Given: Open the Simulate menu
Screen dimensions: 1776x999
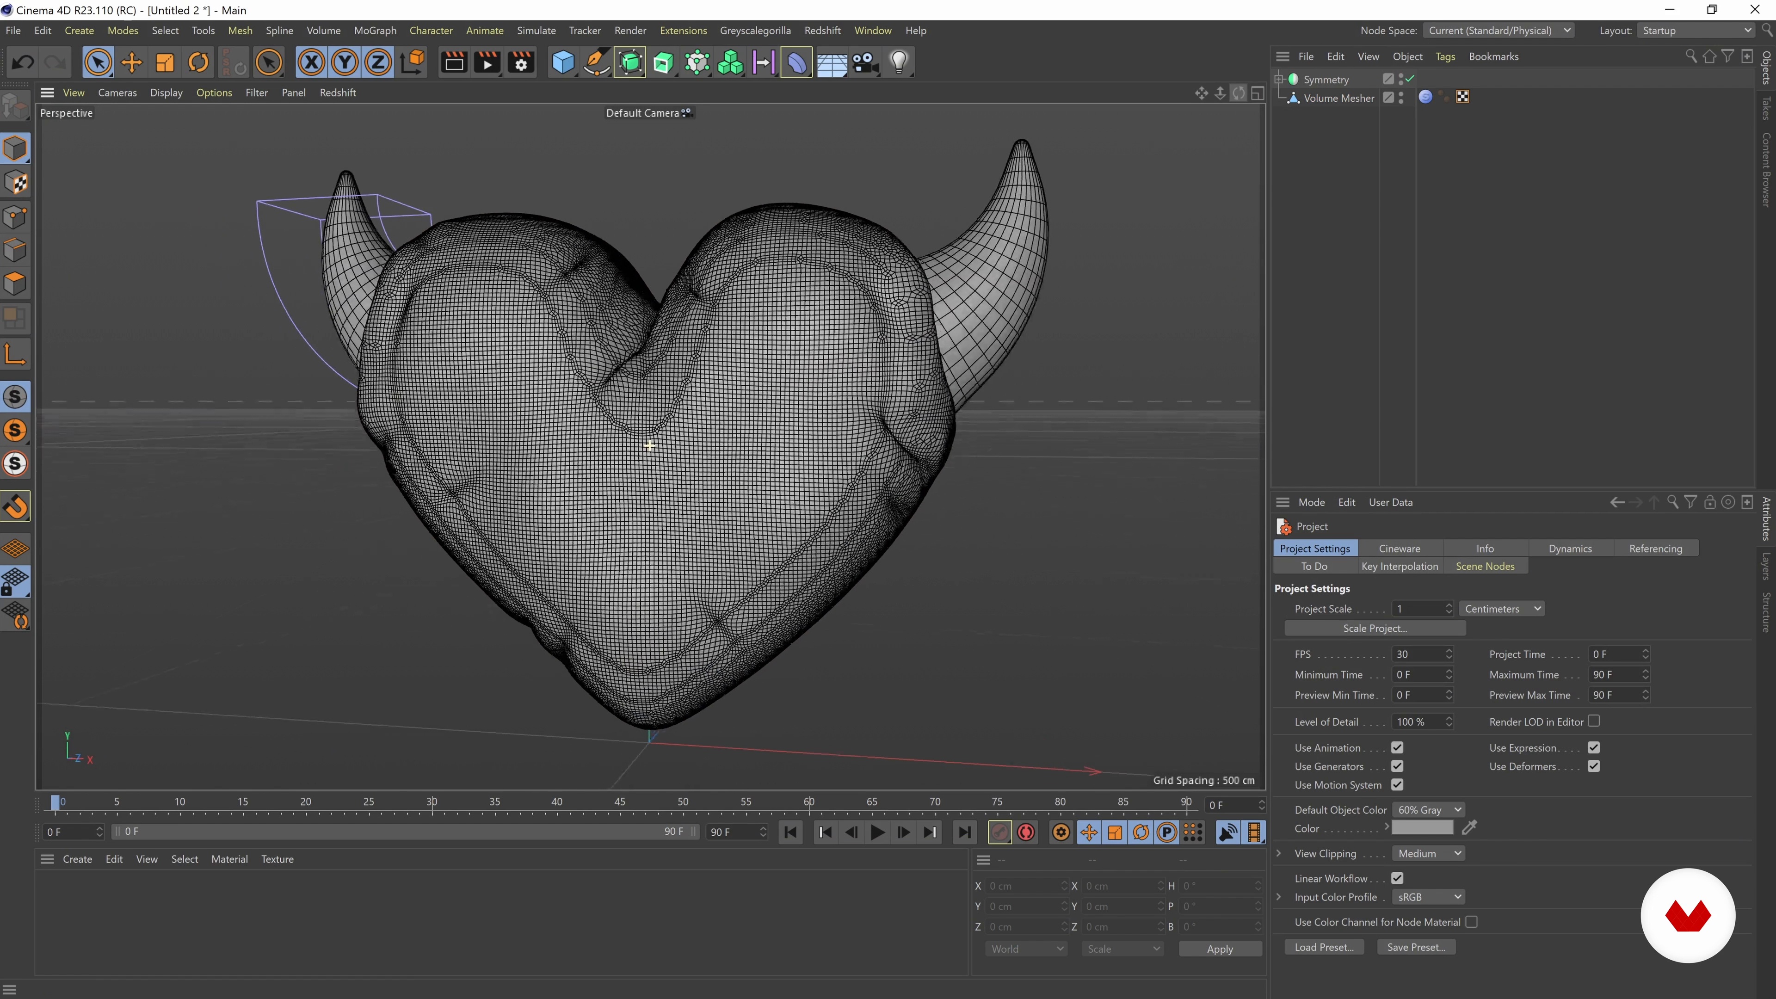Looking at the screenshot, I should click(x=536, y=31).
